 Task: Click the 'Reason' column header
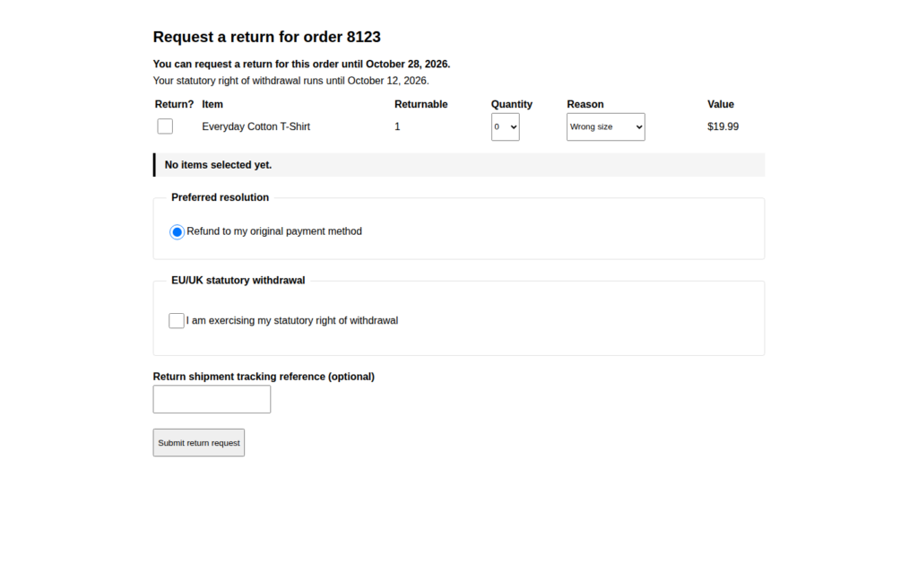pos(585,104)
